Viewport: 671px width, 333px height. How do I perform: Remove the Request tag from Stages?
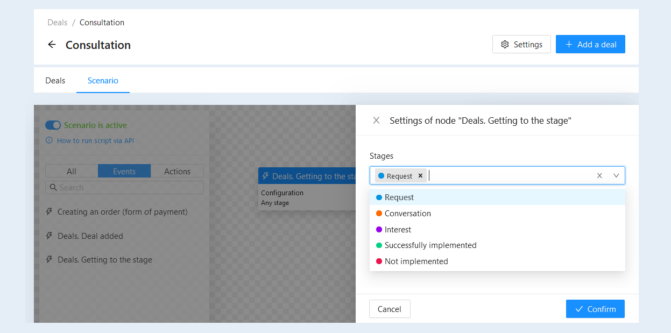[x=420, y=176]
